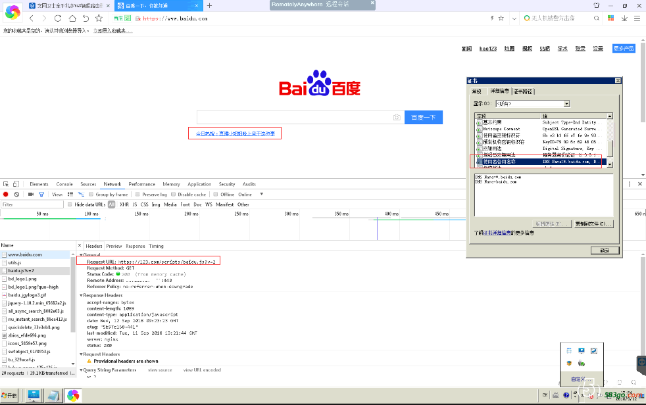Click the skin (shirt) icon in the title bar

click(597, 5)
